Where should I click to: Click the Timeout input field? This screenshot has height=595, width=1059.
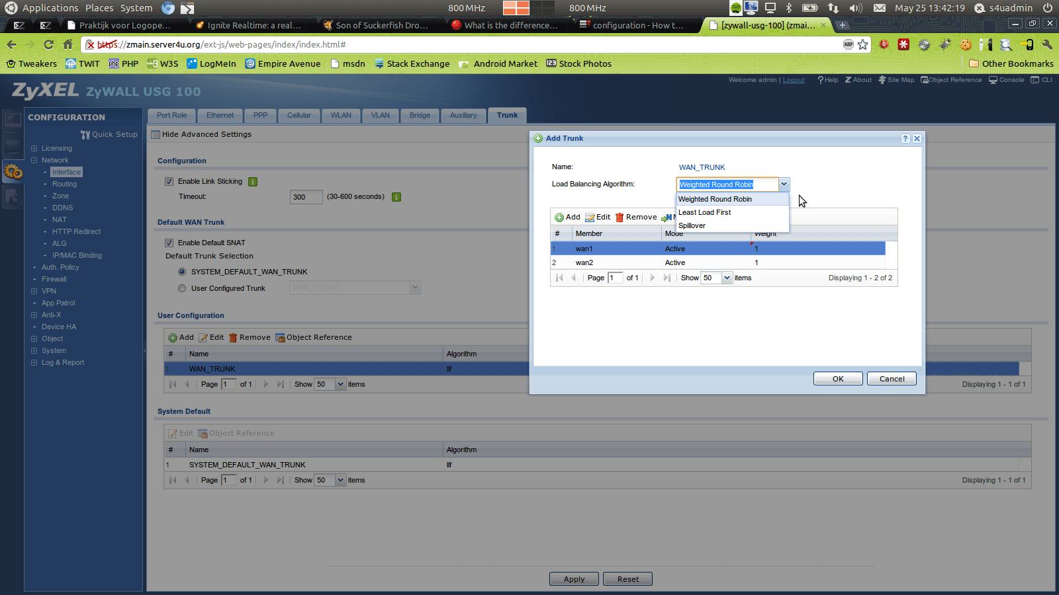pyautogui.click(x=306, y=197)
